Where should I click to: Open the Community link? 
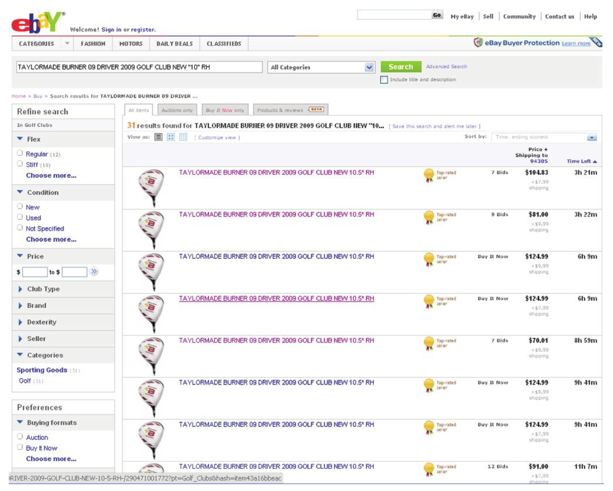[x=519, y=17]
